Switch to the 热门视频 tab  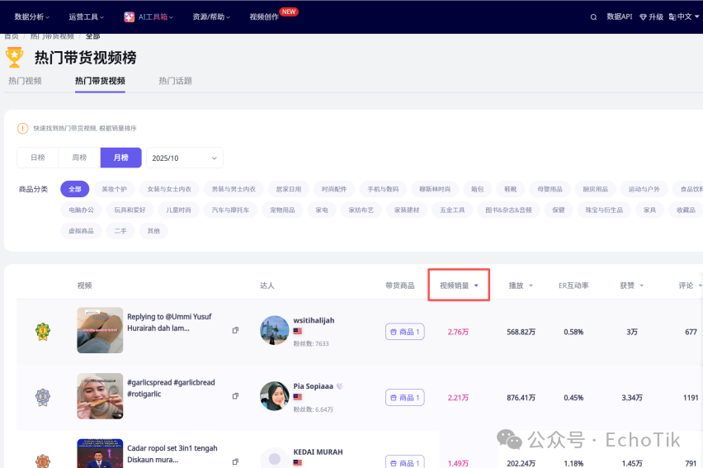point(25,81)
